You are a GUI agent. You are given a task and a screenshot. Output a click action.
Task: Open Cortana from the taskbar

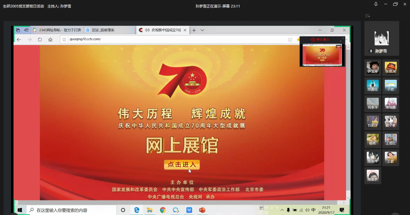(x=123, y=210)
